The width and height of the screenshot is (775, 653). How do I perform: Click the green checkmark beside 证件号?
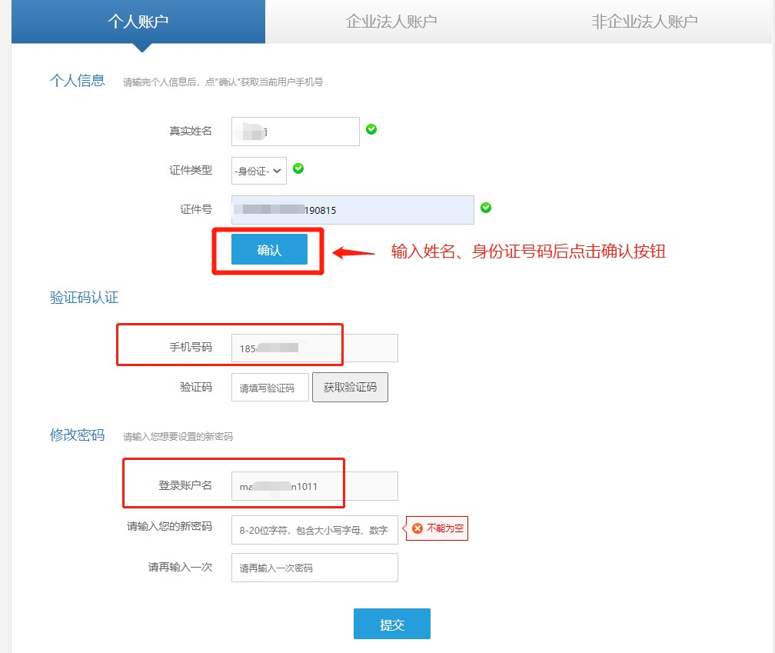(x=486, y=208)
